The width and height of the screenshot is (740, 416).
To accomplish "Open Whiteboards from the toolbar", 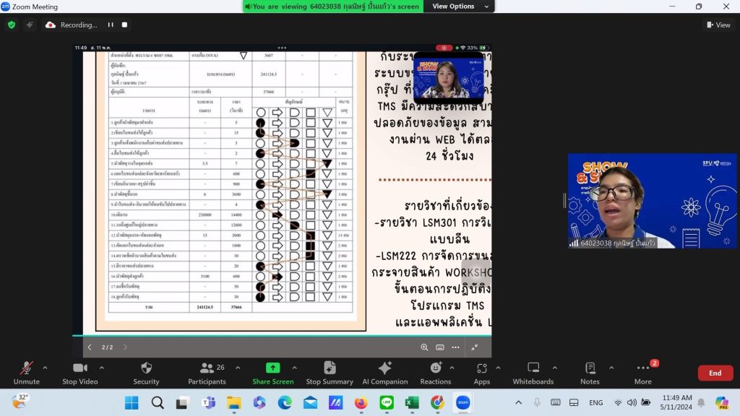I will coord(533,373).
